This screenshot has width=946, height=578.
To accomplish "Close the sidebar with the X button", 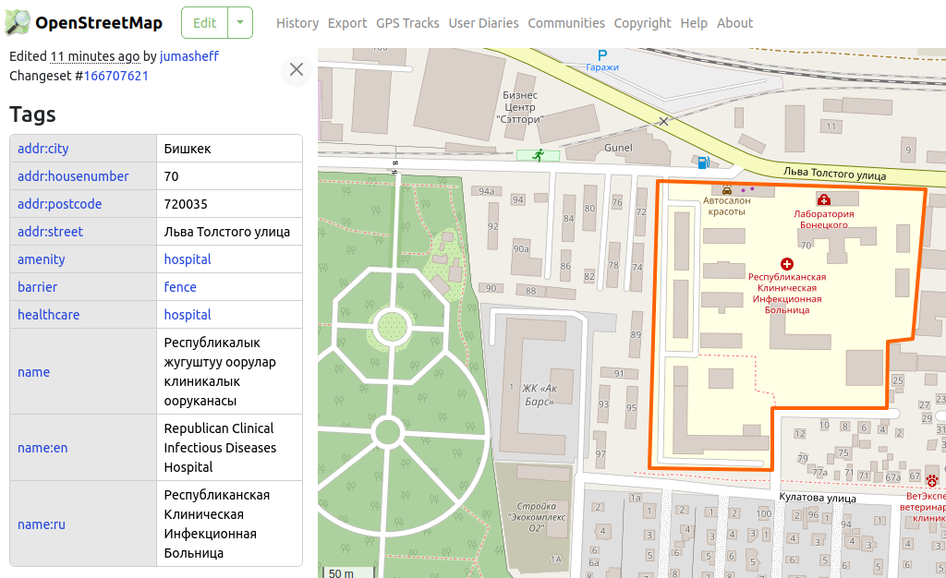I will tap(297, 69).
